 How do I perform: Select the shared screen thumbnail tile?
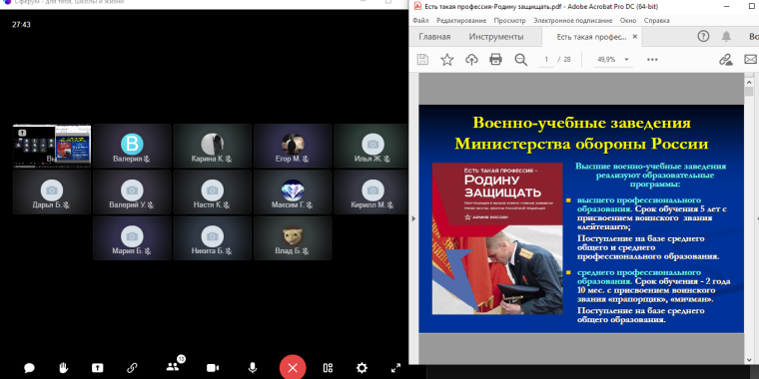point(52,146)
